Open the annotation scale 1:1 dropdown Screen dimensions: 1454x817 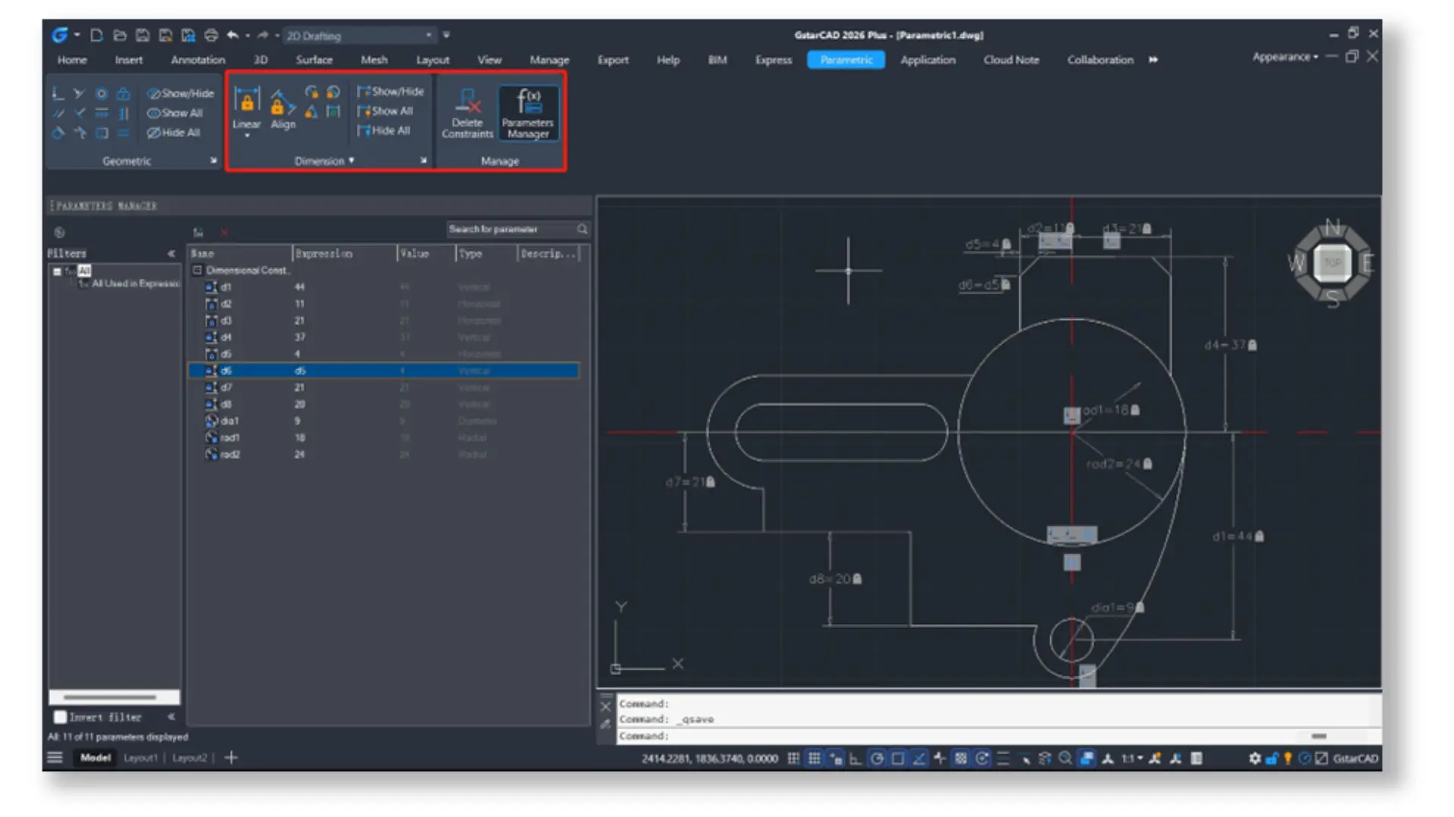tap(1131, 758)
